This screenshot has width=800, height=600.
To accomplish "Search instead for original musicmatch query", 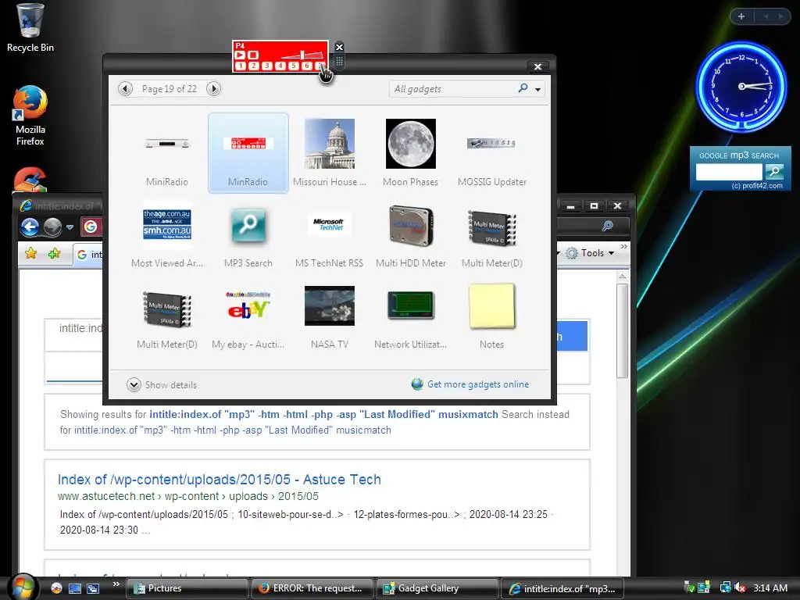I will click(x=233, y=430).
